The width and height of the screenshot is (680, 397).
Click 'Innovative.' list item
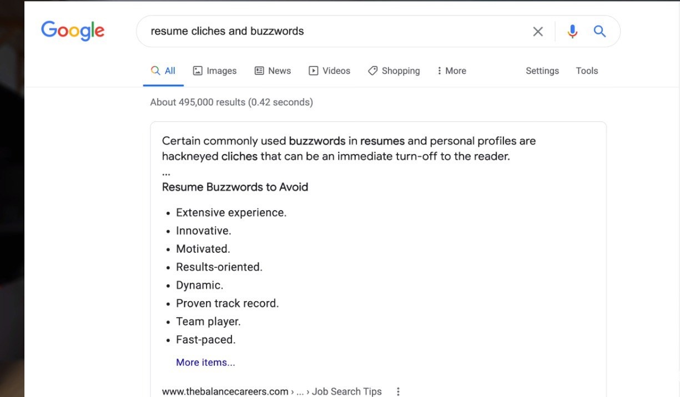pos(204,231)
